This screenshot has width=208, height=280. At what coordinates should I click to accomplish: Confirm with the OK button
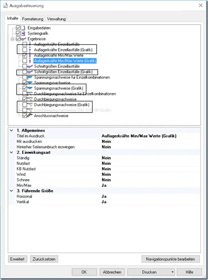click(x=84, y=272)
